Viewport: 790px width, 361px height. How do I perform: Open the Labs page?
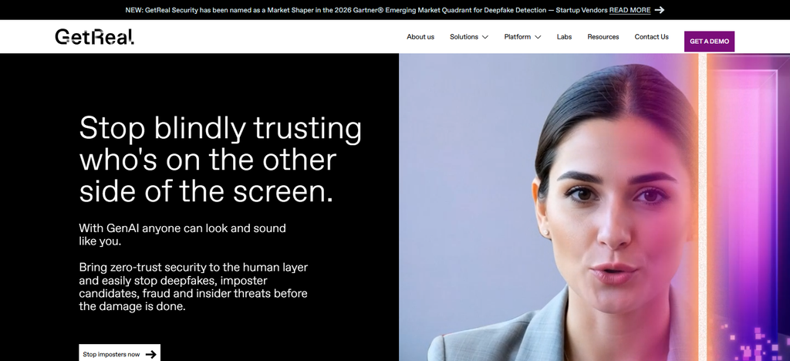click(564, 37)
